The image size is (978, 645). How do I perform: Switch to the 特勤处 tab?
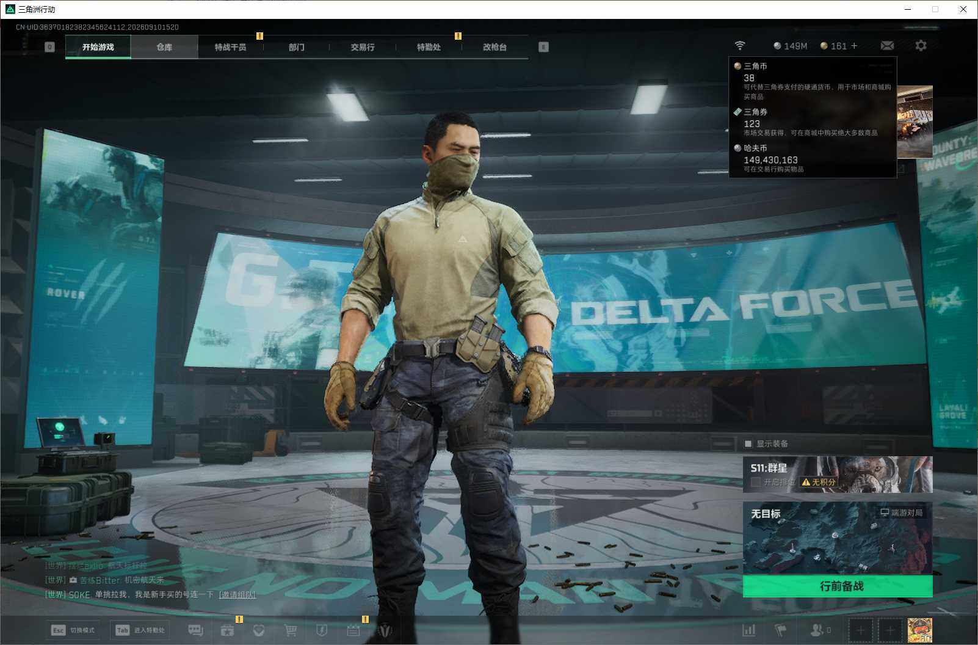429,47
